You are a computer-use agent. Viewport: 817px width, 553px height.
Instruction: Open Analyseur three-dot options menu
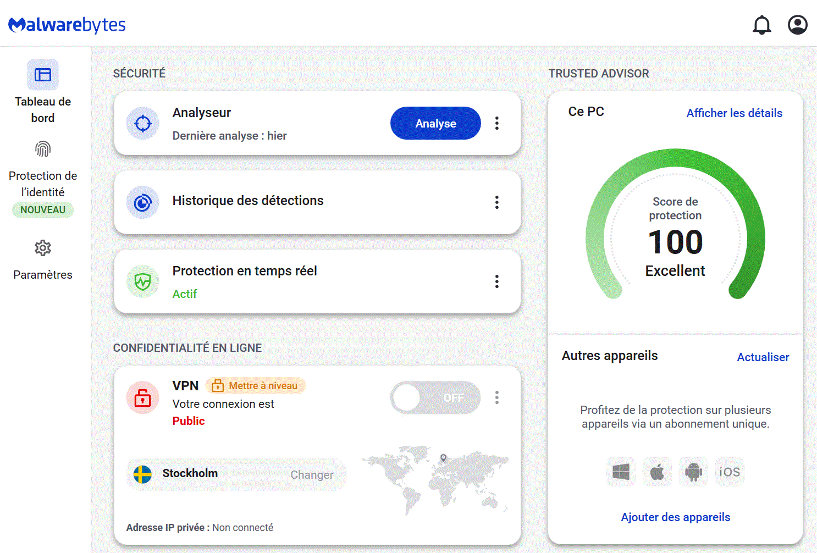pyautogui.click(x=497, y=123)
